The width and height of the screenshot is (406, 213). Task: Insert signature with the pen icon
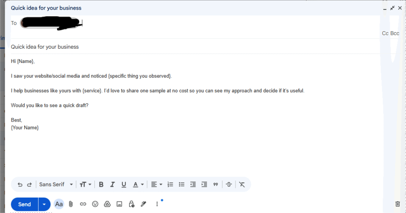click(x=144, y=204)
